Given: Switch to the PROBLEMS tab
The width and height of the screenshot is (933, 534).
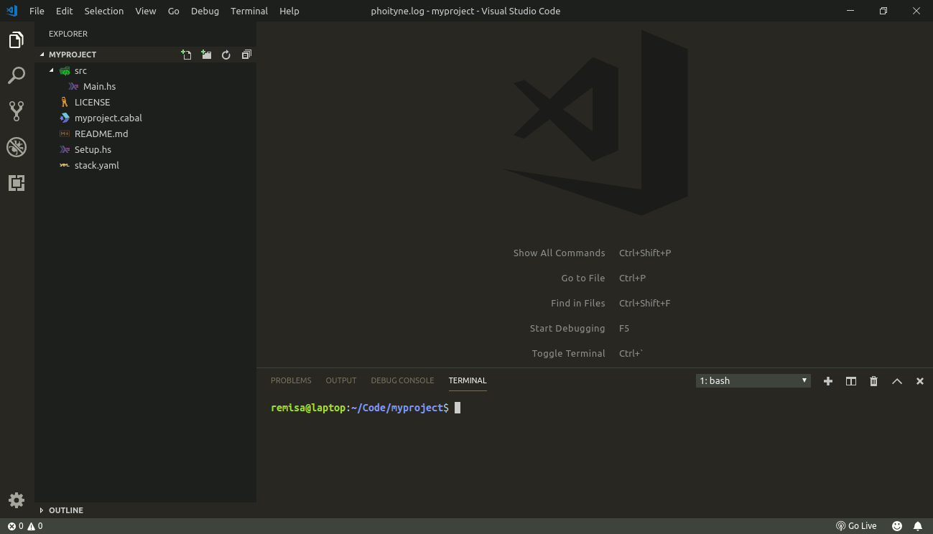Looking at the screenshot, I should tap(291, 380).
